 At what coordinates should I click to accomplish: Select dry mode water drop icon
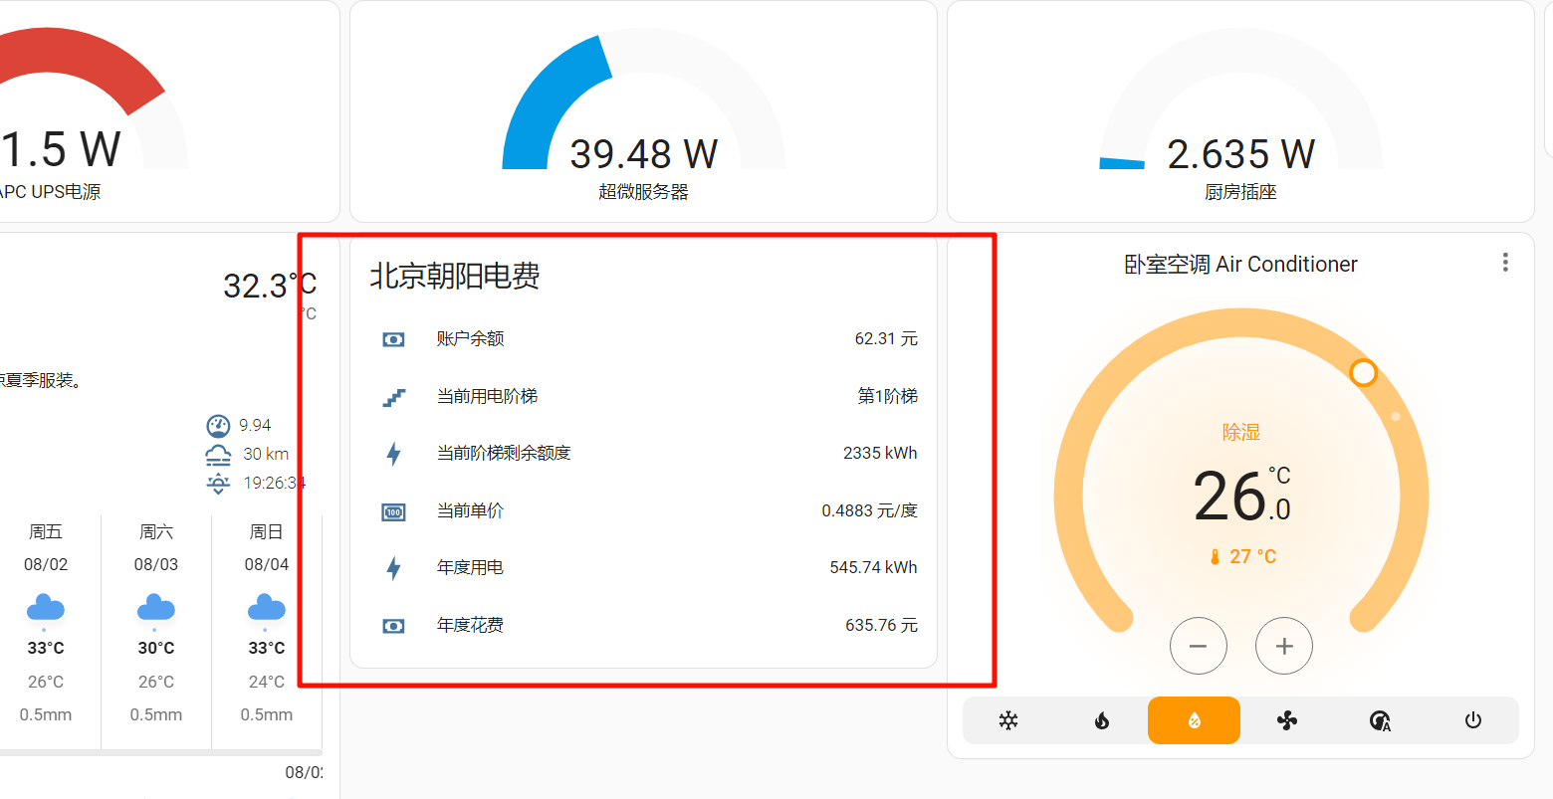tap(1194, 720)
